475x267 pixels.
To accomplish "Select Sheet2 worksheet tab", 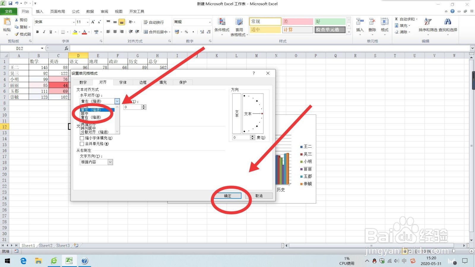I will click(x=45, y=245).
